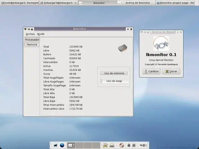199x149 pixels.
Task: Open the Xfce mouse menu in panel
Action: click(55, 145)
